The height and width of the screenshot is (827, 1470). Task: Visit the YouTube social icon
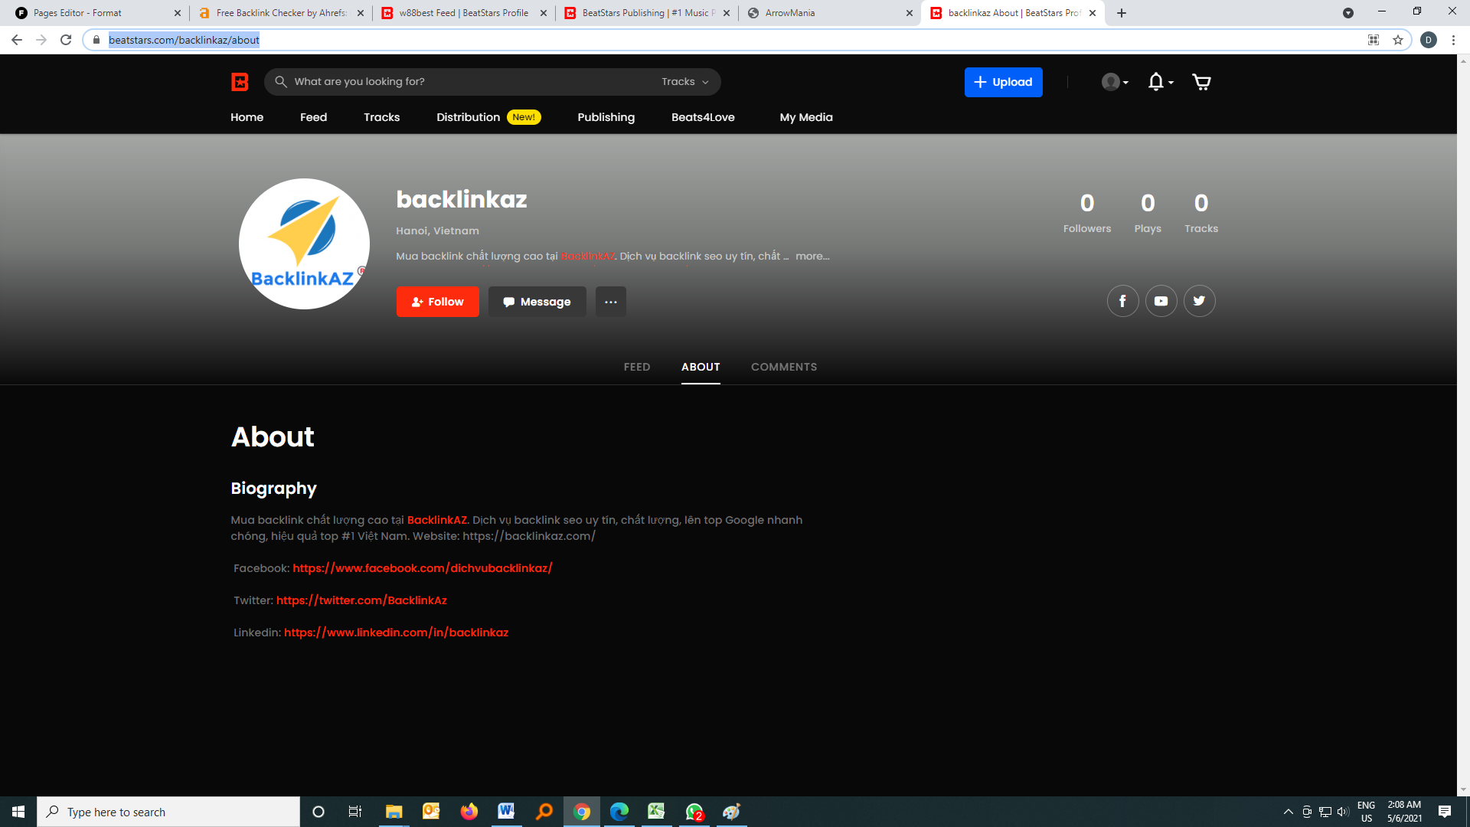coord(1161,301)
